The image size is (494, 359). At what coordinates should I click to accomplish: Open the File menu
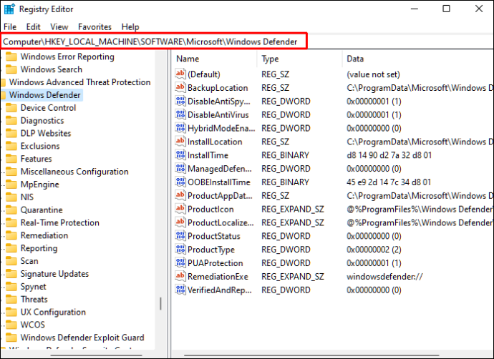[x=10, y=26]
